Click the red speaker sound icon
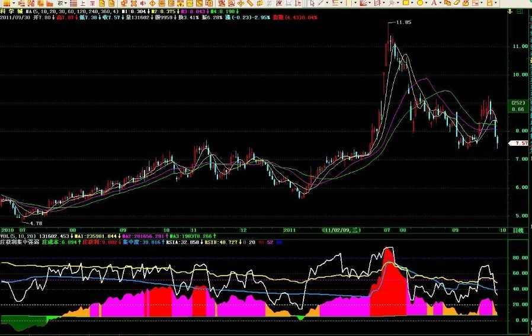The image size is (532, 336). (143, 4)
